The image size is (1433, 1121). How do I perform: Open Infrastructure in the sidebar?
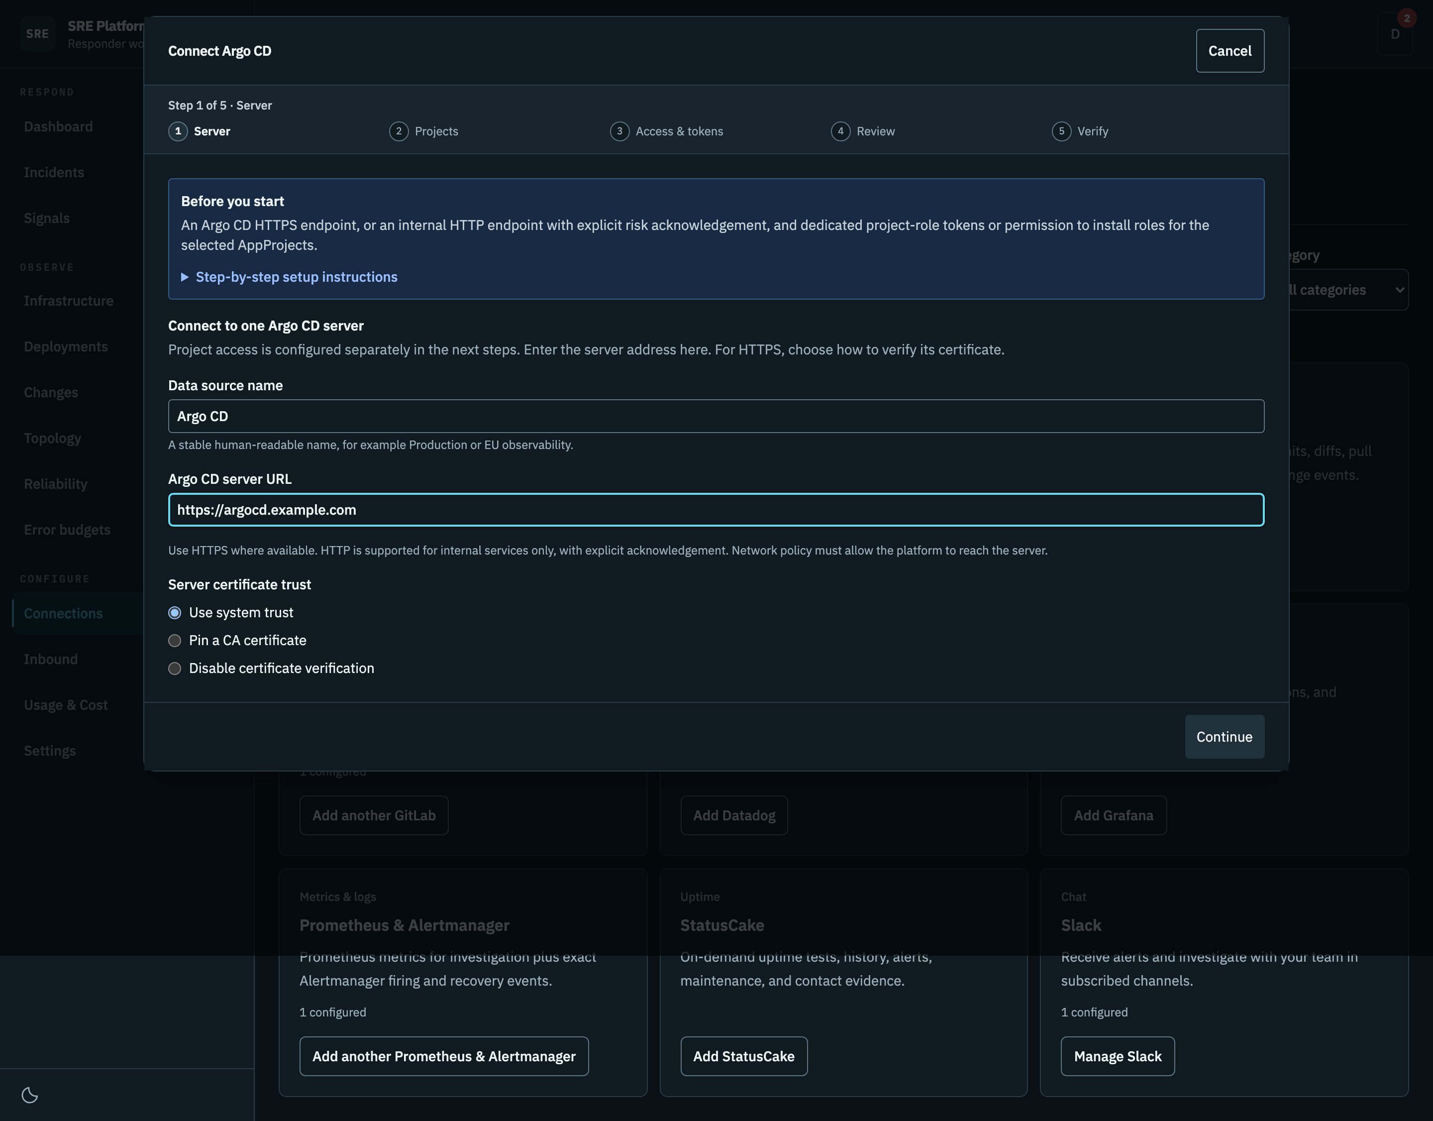68,301
